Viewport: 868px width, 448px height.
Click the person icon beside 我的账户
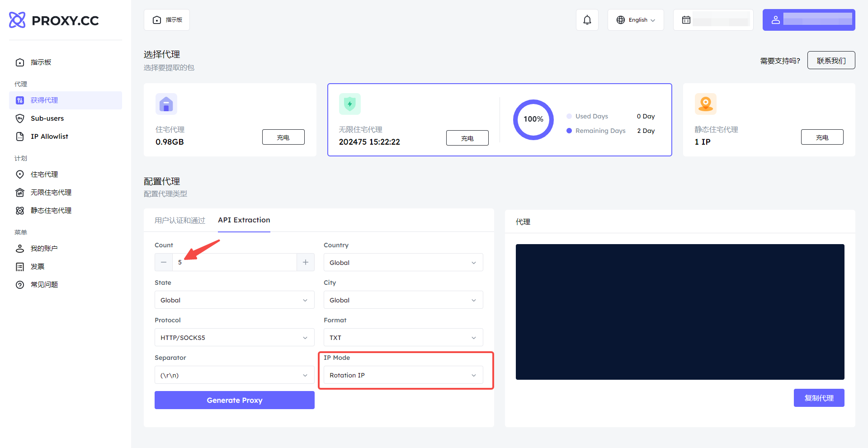20,249
